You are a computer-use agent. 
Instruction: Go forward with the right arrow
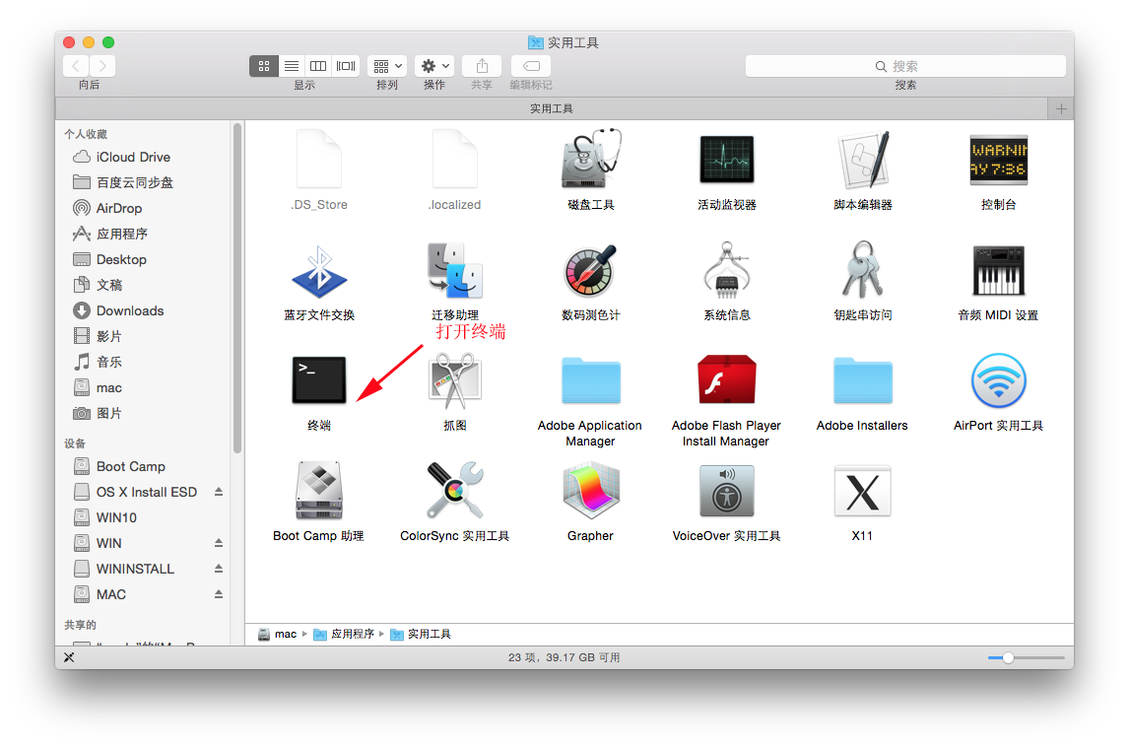[103, 66]
